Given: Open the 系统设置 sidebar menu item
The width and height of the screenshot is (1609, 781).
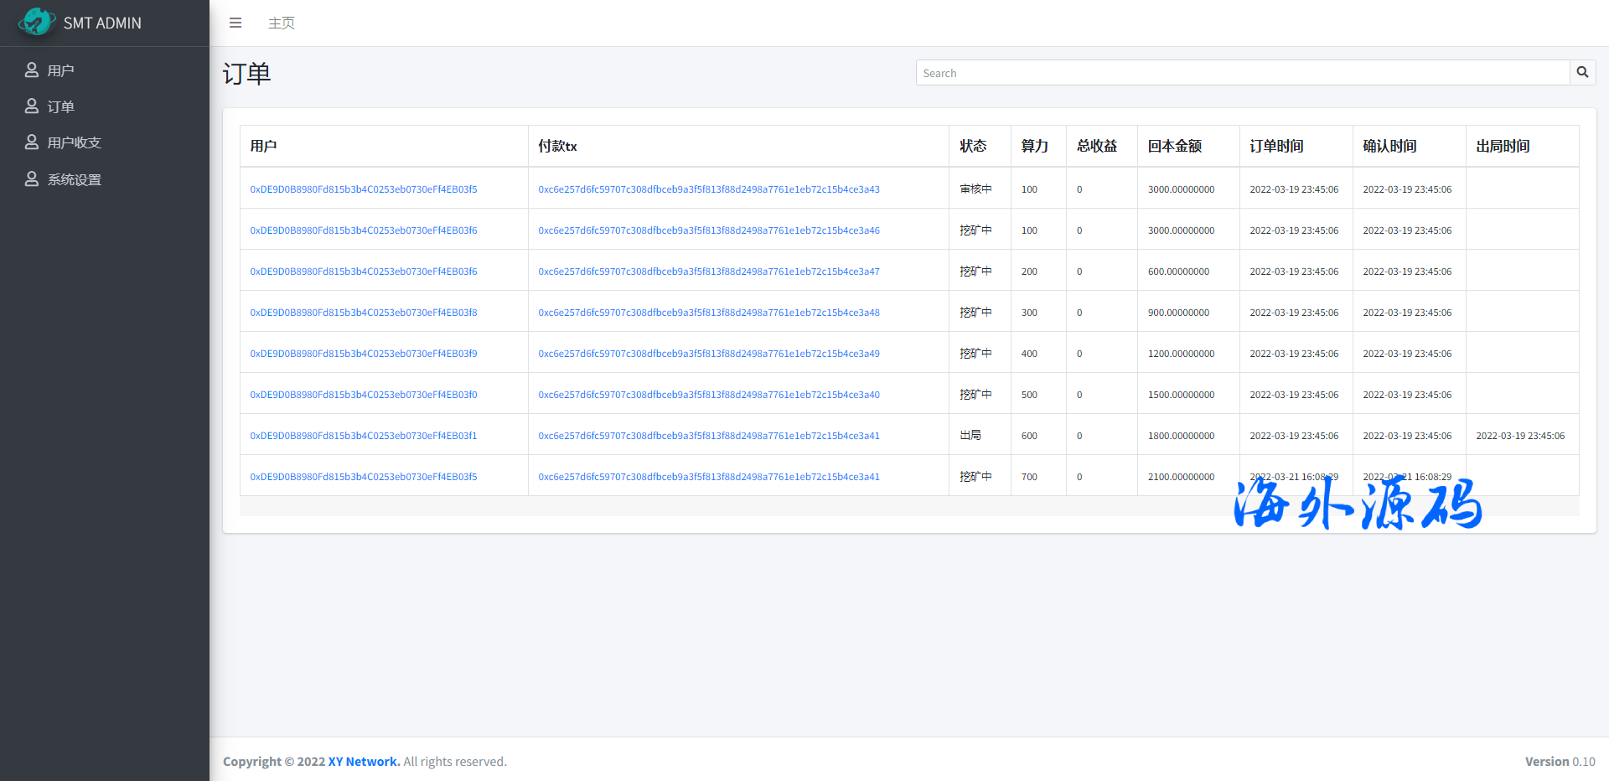Looking at the screenshot, I should (74, 179).
